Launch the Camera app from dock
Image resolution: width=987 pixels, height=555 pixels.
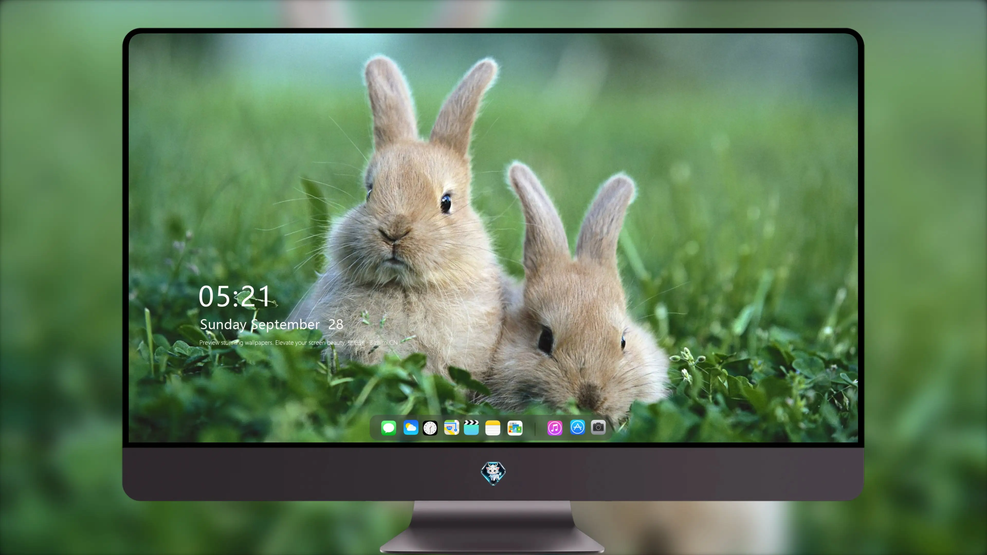598,427
